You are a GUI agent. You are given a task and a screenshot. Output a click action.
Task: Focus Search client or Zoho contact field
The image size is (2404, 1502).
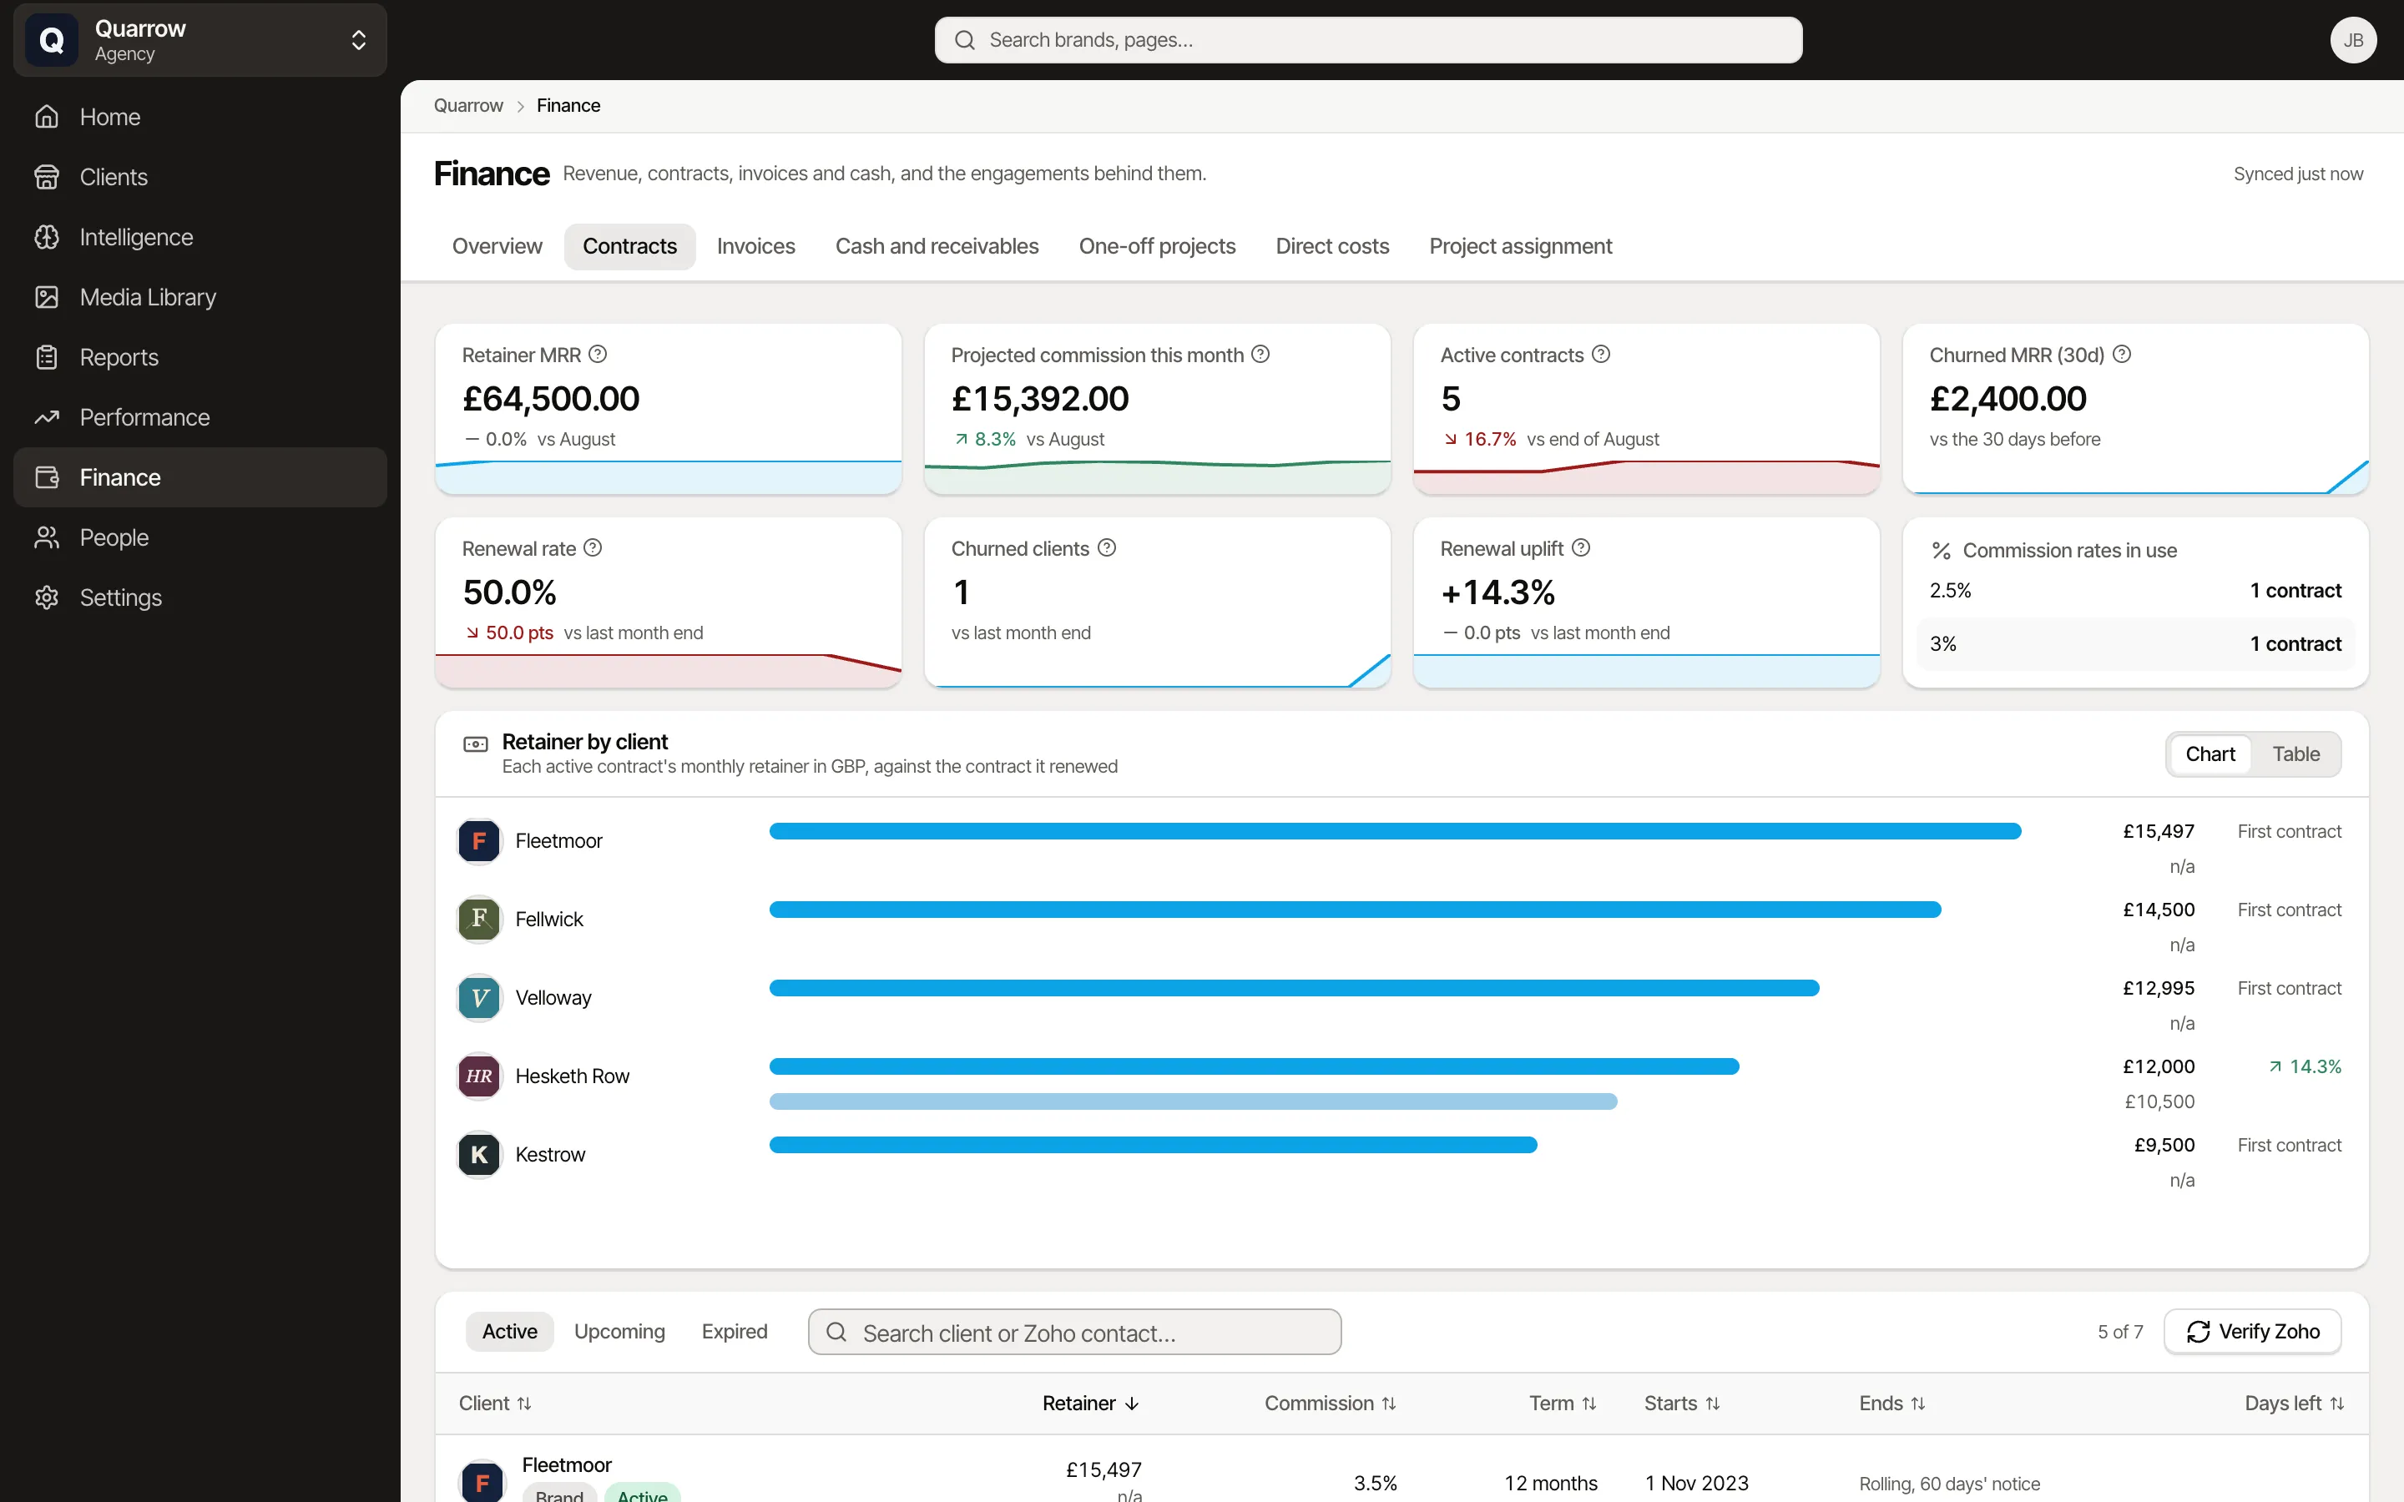[1075, 1332]
